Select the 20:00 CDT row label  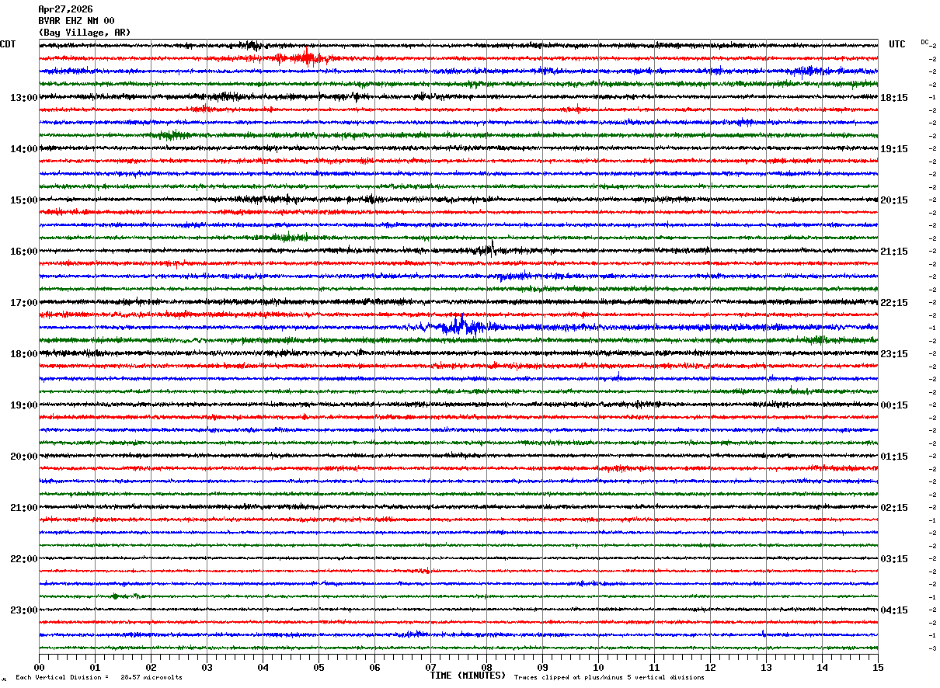[x=23, y=456]
